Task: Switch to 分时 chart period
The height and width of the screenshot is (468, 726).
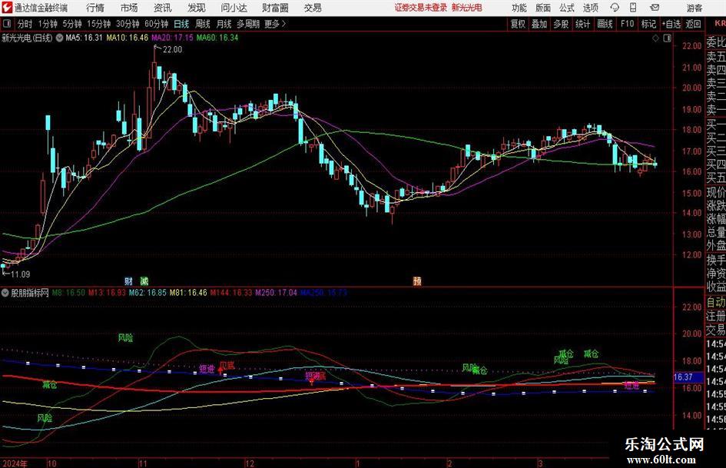Action: (x=25, y=24)
